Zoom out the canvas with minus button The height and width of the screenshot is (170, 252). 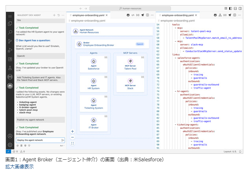[x=73, y=137]
